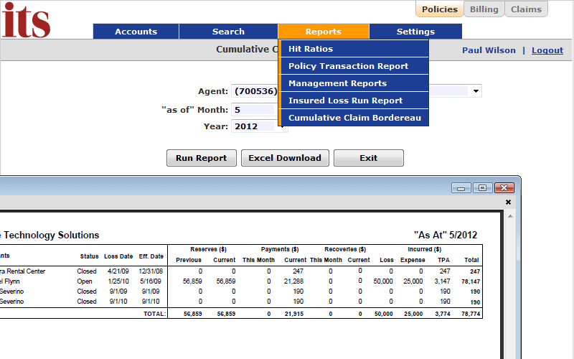
Task: Click loss date 1/25/10
Action: click(118, 281)
